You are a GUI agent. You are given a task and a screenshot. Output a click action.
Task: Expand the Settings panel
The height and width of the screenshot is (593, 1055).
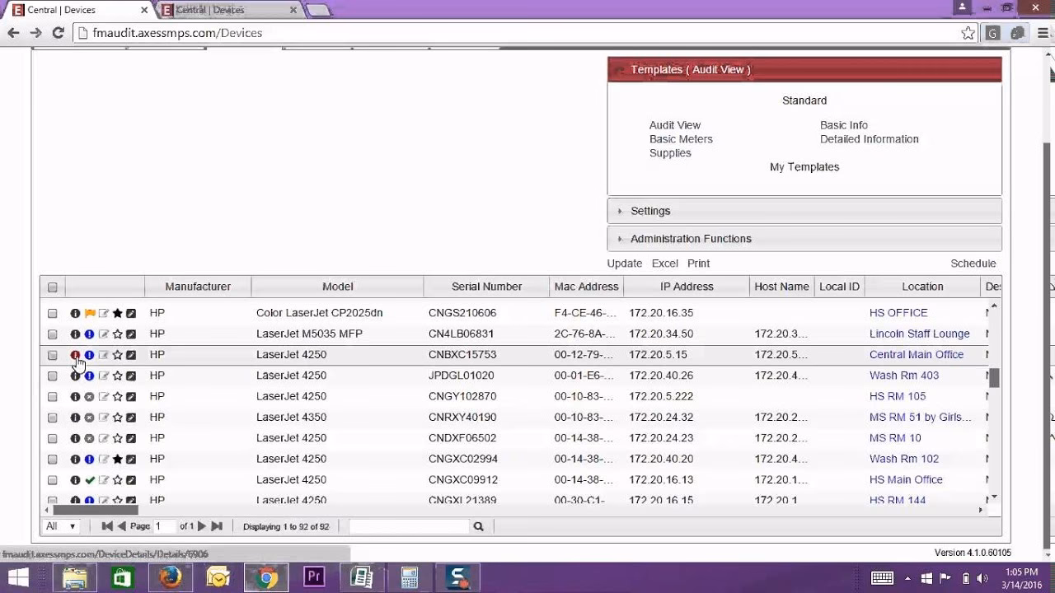click(x=650, y=211)
